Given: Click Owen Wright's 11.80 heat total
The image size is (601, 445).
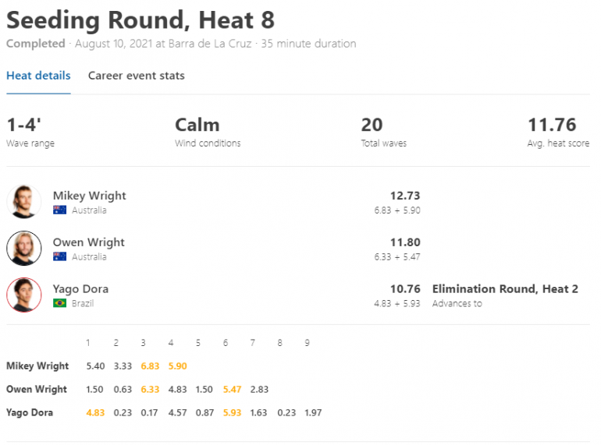Looking at the screenshot, I should coord(405,242).
